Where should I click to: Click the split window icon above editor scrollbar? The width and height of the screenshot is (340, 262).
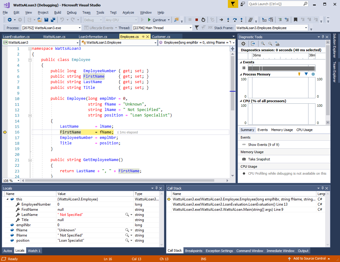click(232, 49)
